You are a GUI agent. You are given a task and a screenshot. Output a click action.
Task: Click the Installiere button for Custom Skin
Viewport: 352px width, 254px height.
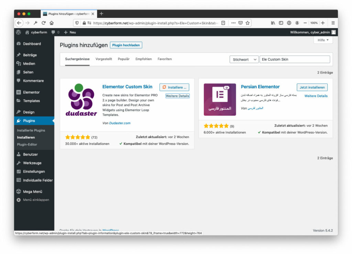[x=174, y=87]
